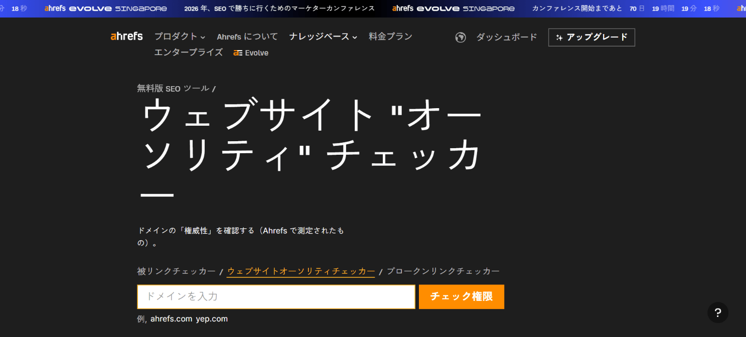Open the ナレッジベース dropdown

(x=320, y=37)
